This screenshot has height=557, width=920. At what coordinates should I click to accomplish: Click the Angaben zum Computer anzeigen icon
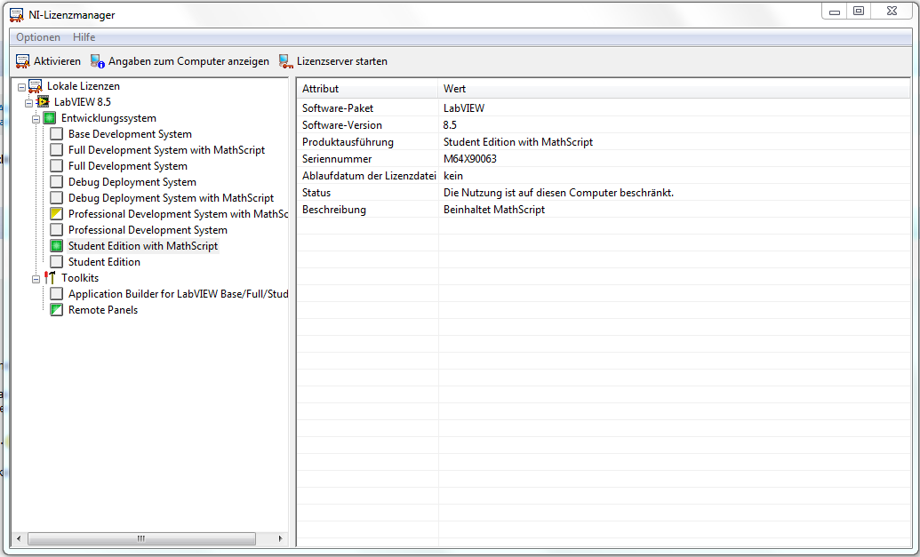(98, 61)
